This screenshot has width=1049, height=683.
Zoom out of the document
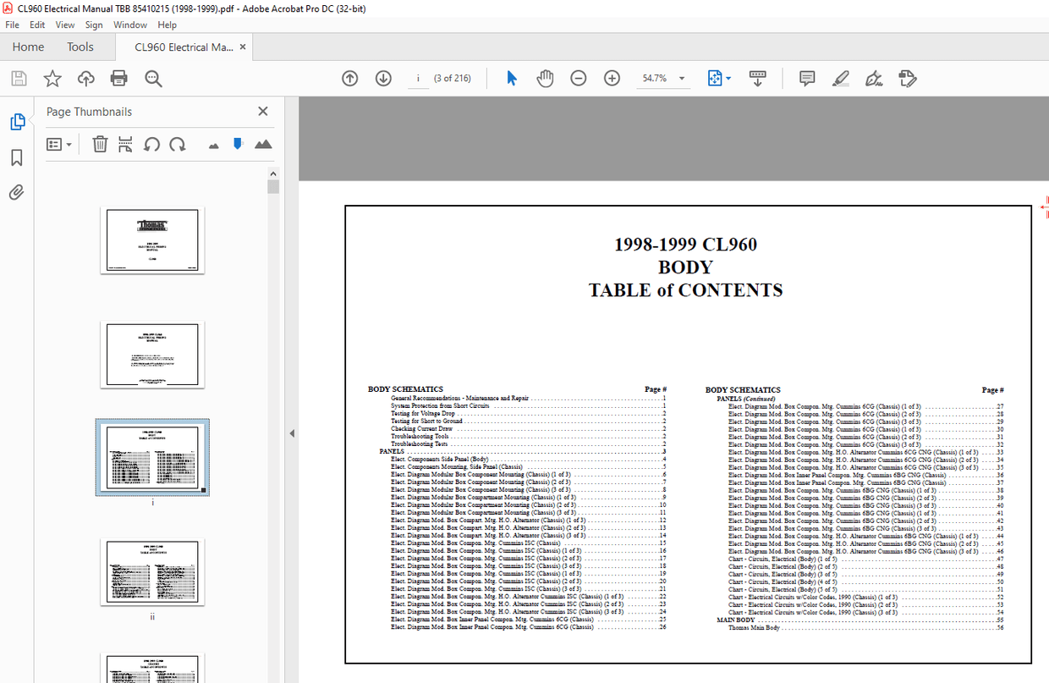[x=578, y=78]
